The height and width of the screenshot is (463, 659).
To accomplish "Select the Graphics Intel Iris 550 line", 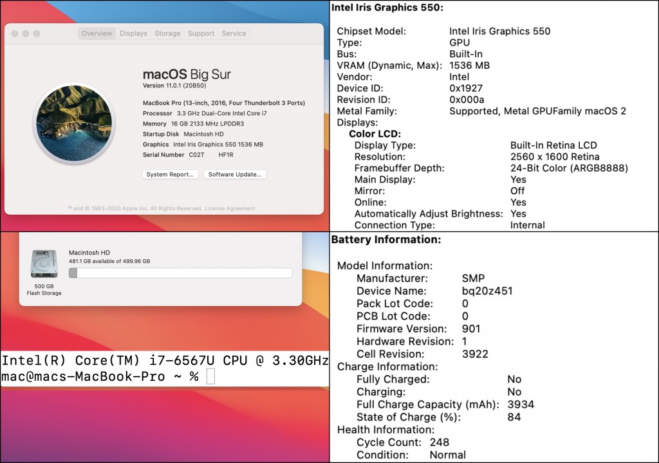I will (203, 145).
